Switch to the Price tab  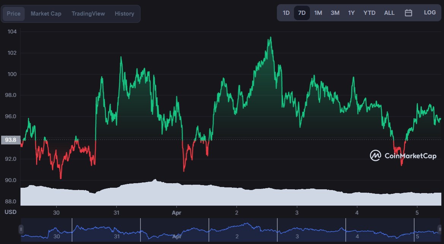[14, 14]
